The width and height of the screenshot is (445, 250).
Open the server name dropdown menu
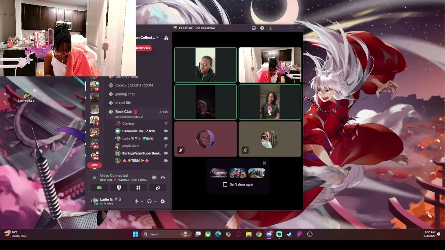click(x=147, y=37)
